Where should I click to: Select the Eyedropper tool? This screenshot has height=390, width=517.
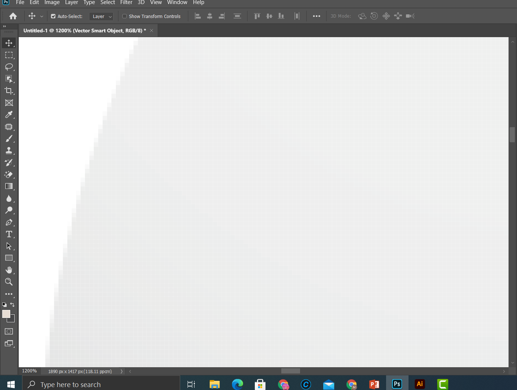[x=9, y=115]
